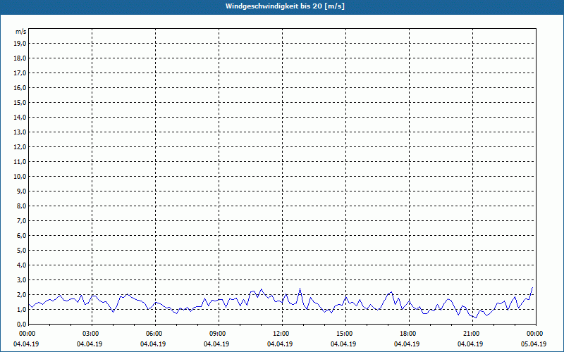This screenshot has width=564, height=352.
Task: Click the wind curve minimum after 21:00
Action: (476, 318)
